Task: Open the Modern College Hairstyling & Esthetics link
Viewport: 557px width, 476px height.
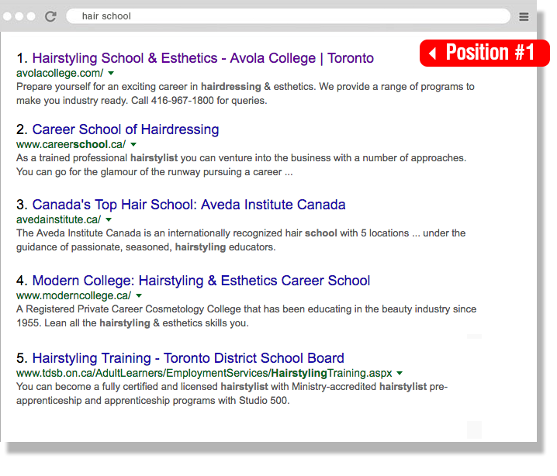Action: [201, 281]
